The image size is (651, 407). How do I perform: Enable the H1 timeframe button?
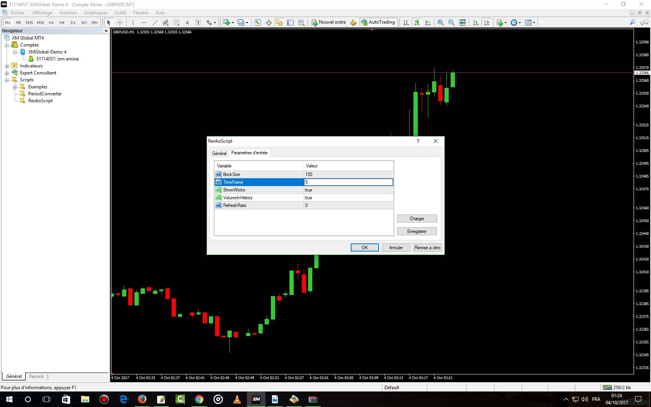point(51,22)
